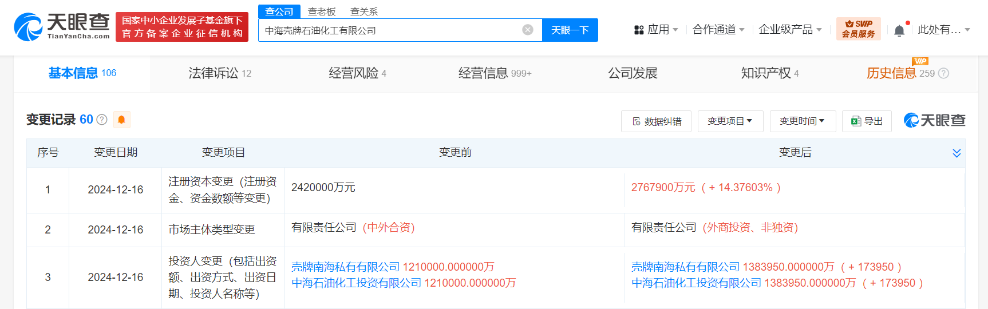Click the 变更日期 column header
Image resolution: width=988 pixels, height=309 pixels.
116,152
